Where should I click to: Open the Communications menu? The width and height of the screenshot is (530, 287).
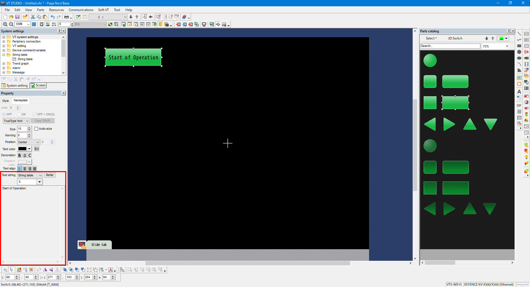(x=81, y=10)
